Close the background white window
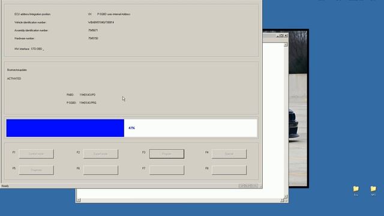This screenshot has height=216, width=384. [286, 36]
